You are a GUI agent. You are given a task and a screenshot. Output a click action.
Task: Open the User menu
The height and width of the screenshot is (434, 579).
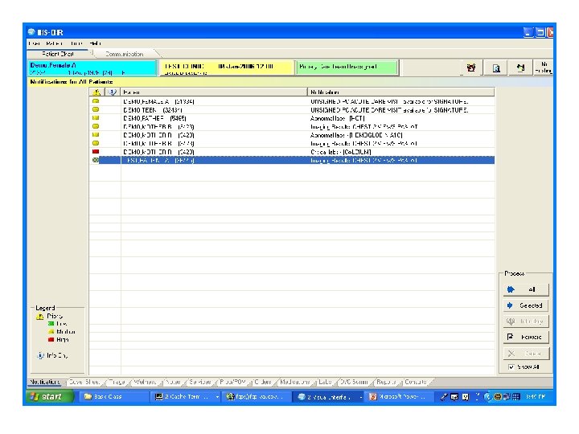[34, 43]
